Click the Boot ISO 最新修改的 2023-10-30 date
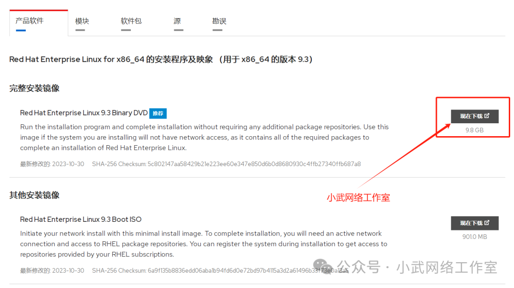 [52, 270]
